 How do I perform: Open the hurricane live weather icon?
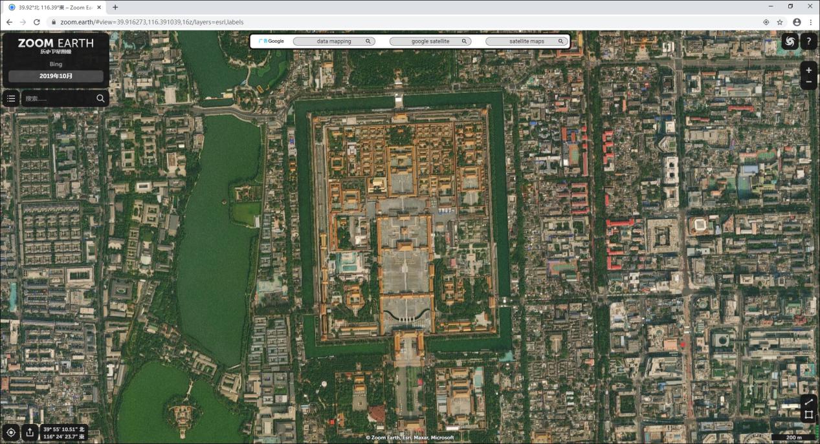790,41
